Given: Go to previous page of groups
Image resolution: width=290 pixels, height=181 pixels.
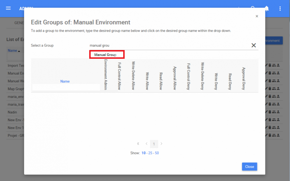Looking at the screenshot, I should [146, 143].
